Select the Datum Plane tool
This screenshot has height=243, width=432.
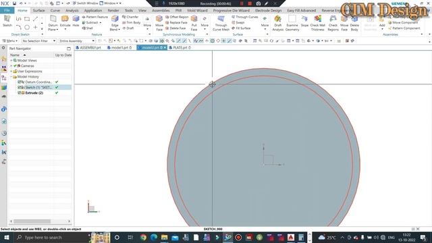[x=53, y=23]
